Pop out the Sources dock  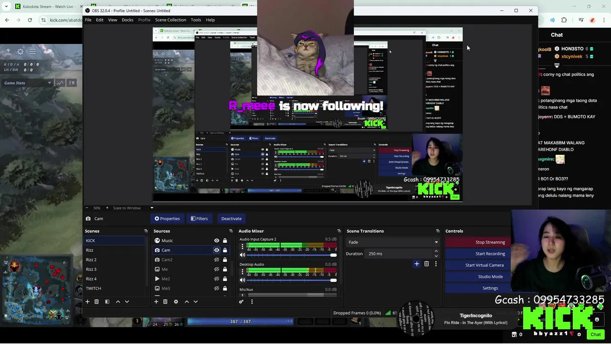(231, 231)
